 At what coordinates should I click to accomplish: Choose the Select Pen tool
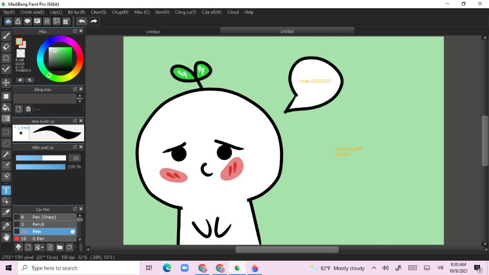tap(6, 165)
